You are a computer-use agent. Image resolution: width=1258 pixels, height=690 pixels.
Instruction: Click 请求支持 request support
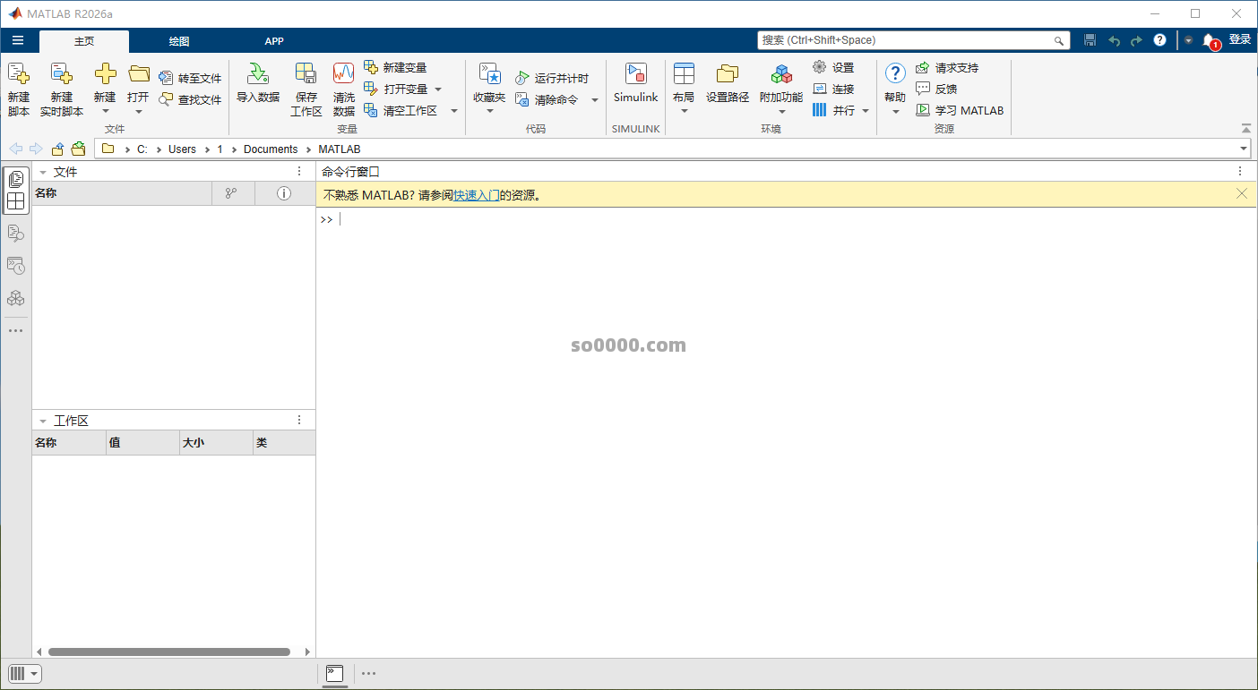click(947, 68)
